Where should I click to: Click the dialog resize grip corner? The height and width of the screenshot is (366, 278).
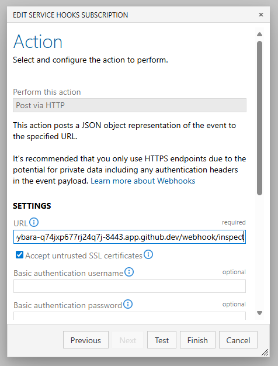pos(265,352)
